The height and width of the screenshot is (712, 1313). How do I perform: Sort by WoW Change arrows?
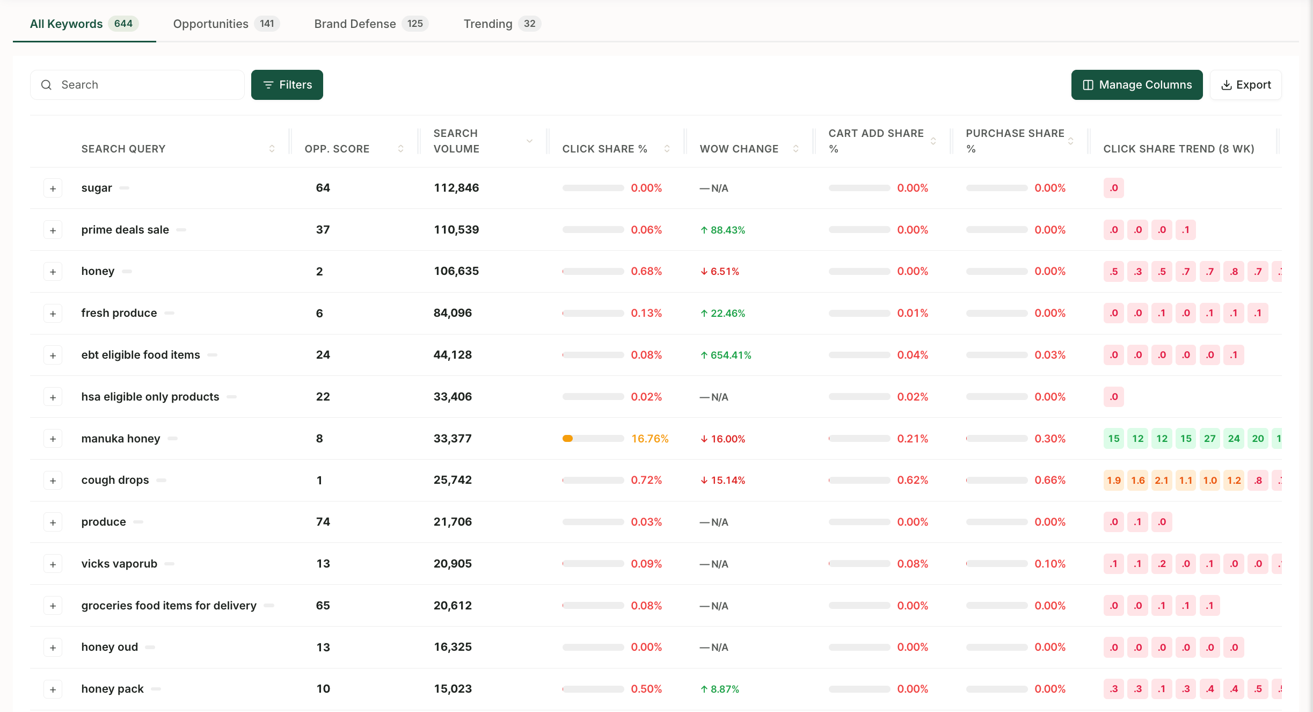(796, 149)
